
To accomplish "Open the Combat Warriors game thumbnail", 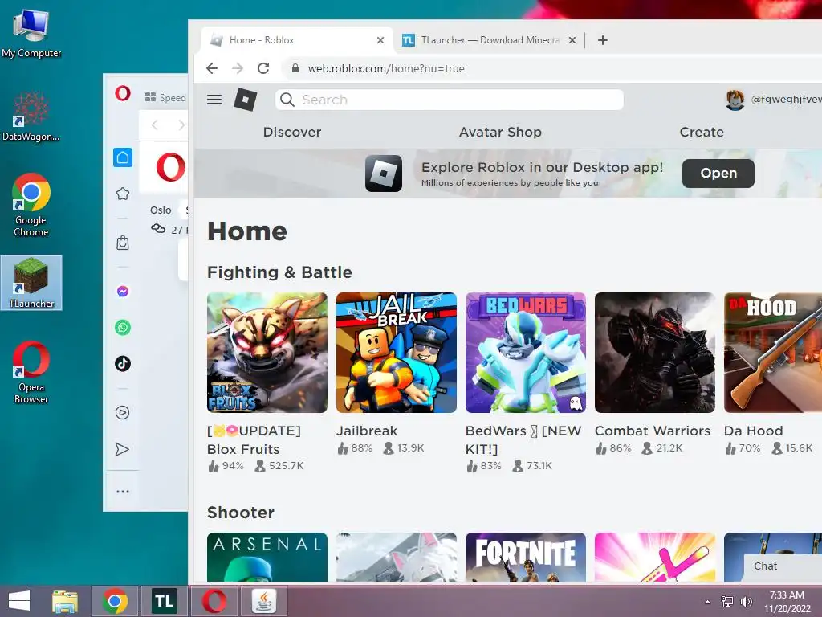I will (x=655, y=353).
